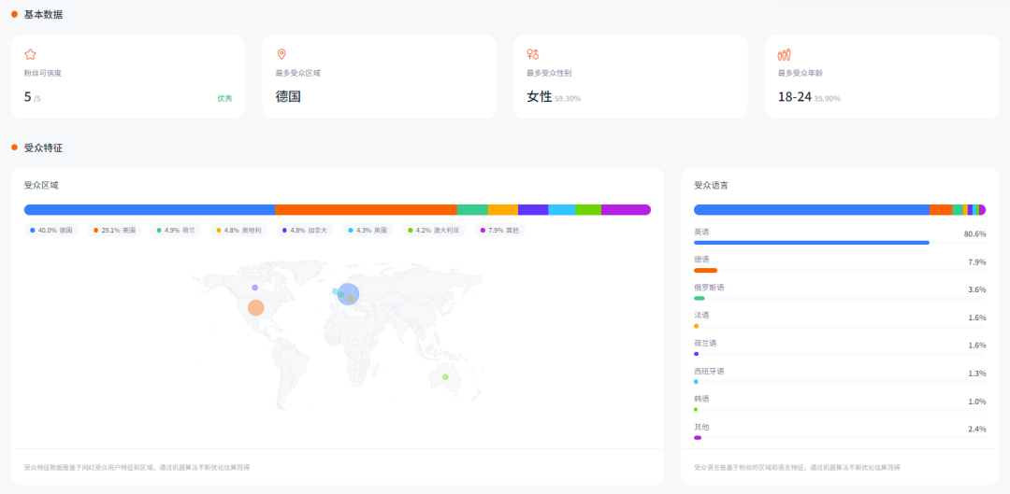The height and width of the screenshot is (494, 1010).
Task: Click the 1.6% value for 荷兰语
Action: pyautogui.click(x=977, y=346)
